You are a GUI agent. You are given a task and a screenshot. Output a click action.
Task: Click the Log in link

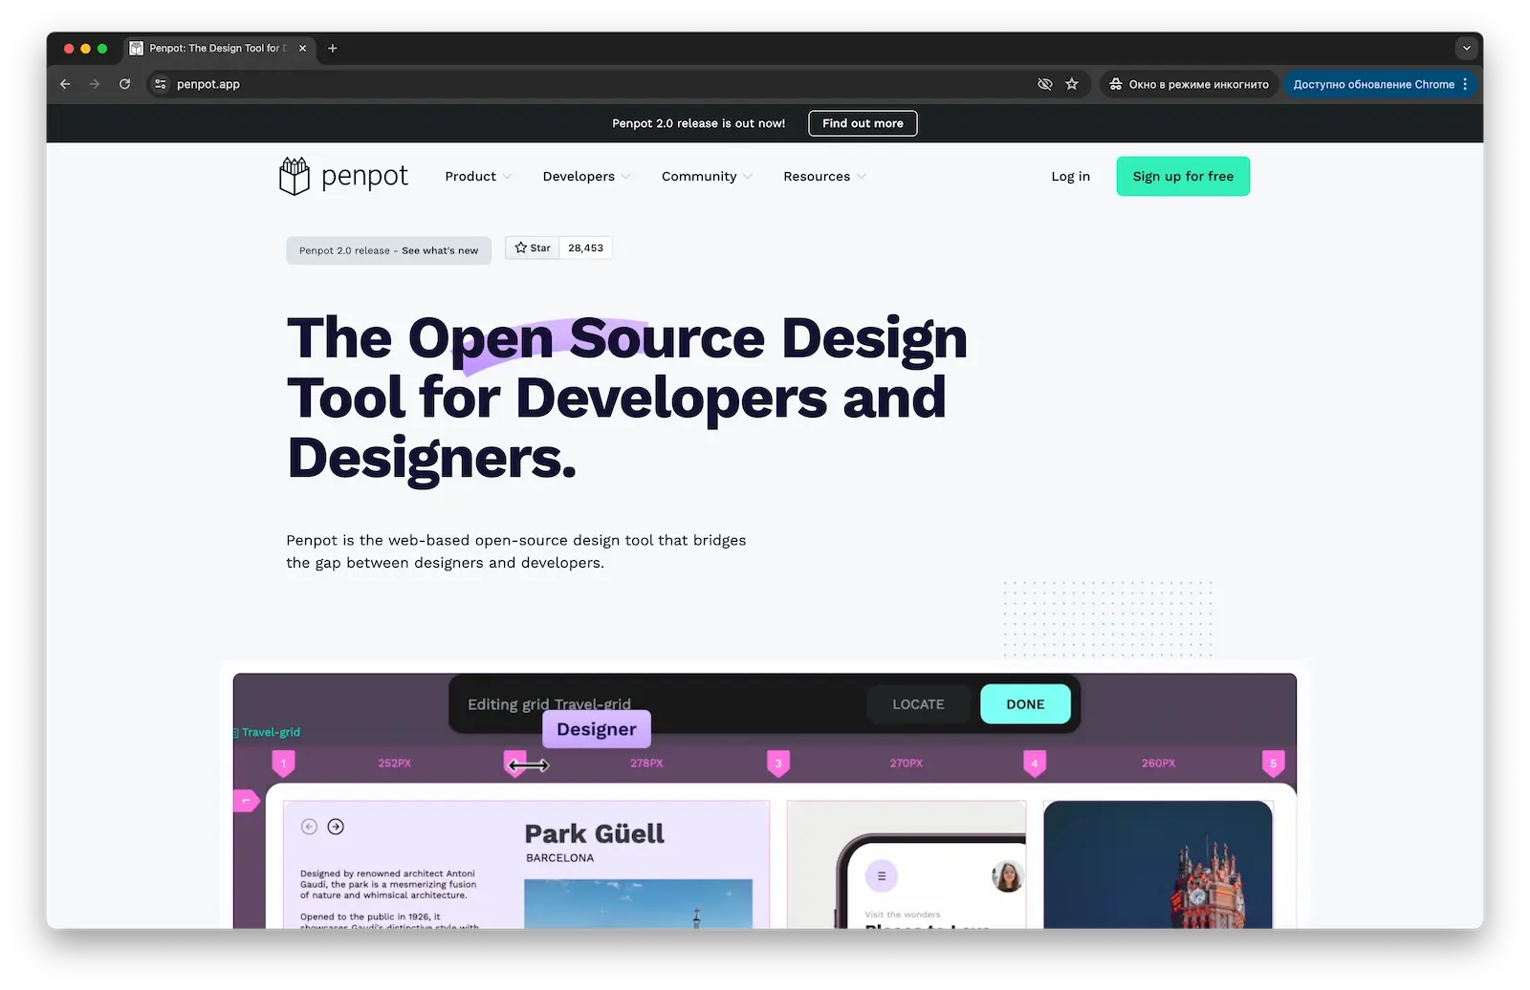click(1071, 176)
